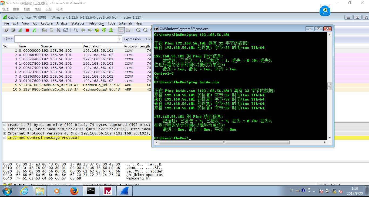Jump to first packet icon

[104, 30]
